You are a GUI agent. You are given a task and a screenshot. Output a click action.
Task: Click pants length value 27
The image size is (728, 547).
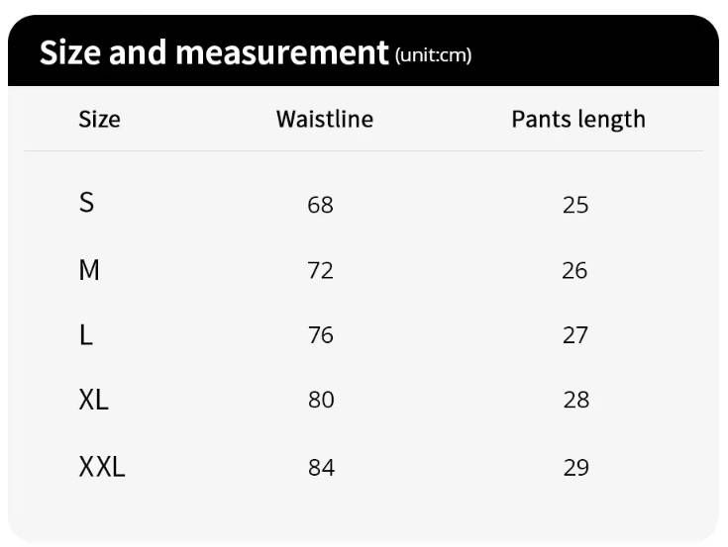click(575, 335)
